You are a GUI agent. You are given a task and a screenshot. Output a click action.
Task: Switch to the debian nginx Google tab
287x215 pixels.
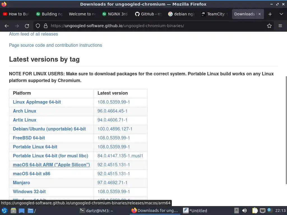coord(181,14)
